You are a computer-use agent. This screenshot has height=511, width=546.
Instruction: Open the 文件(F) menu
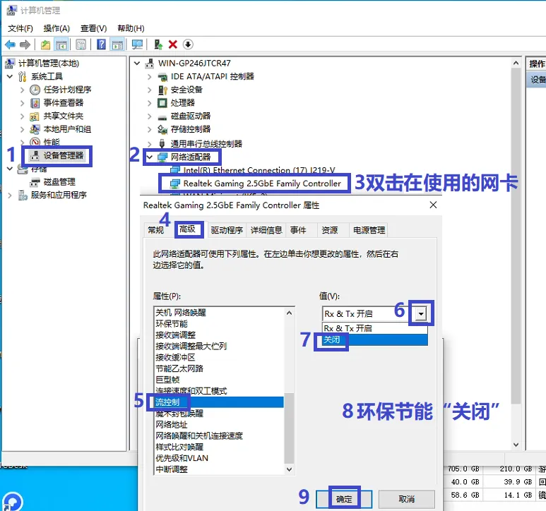(20, 28)
